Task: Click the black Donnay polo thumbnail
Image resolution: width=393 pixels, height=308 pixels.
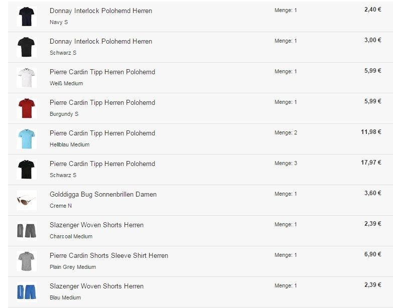Action: 26,47
